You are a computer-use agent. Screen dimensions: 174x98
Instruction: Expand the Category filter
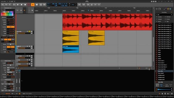click(159, 19)
